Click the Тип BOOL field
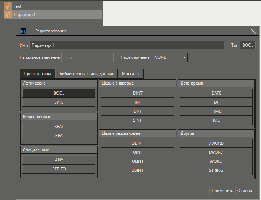 (x=248, y=45)
